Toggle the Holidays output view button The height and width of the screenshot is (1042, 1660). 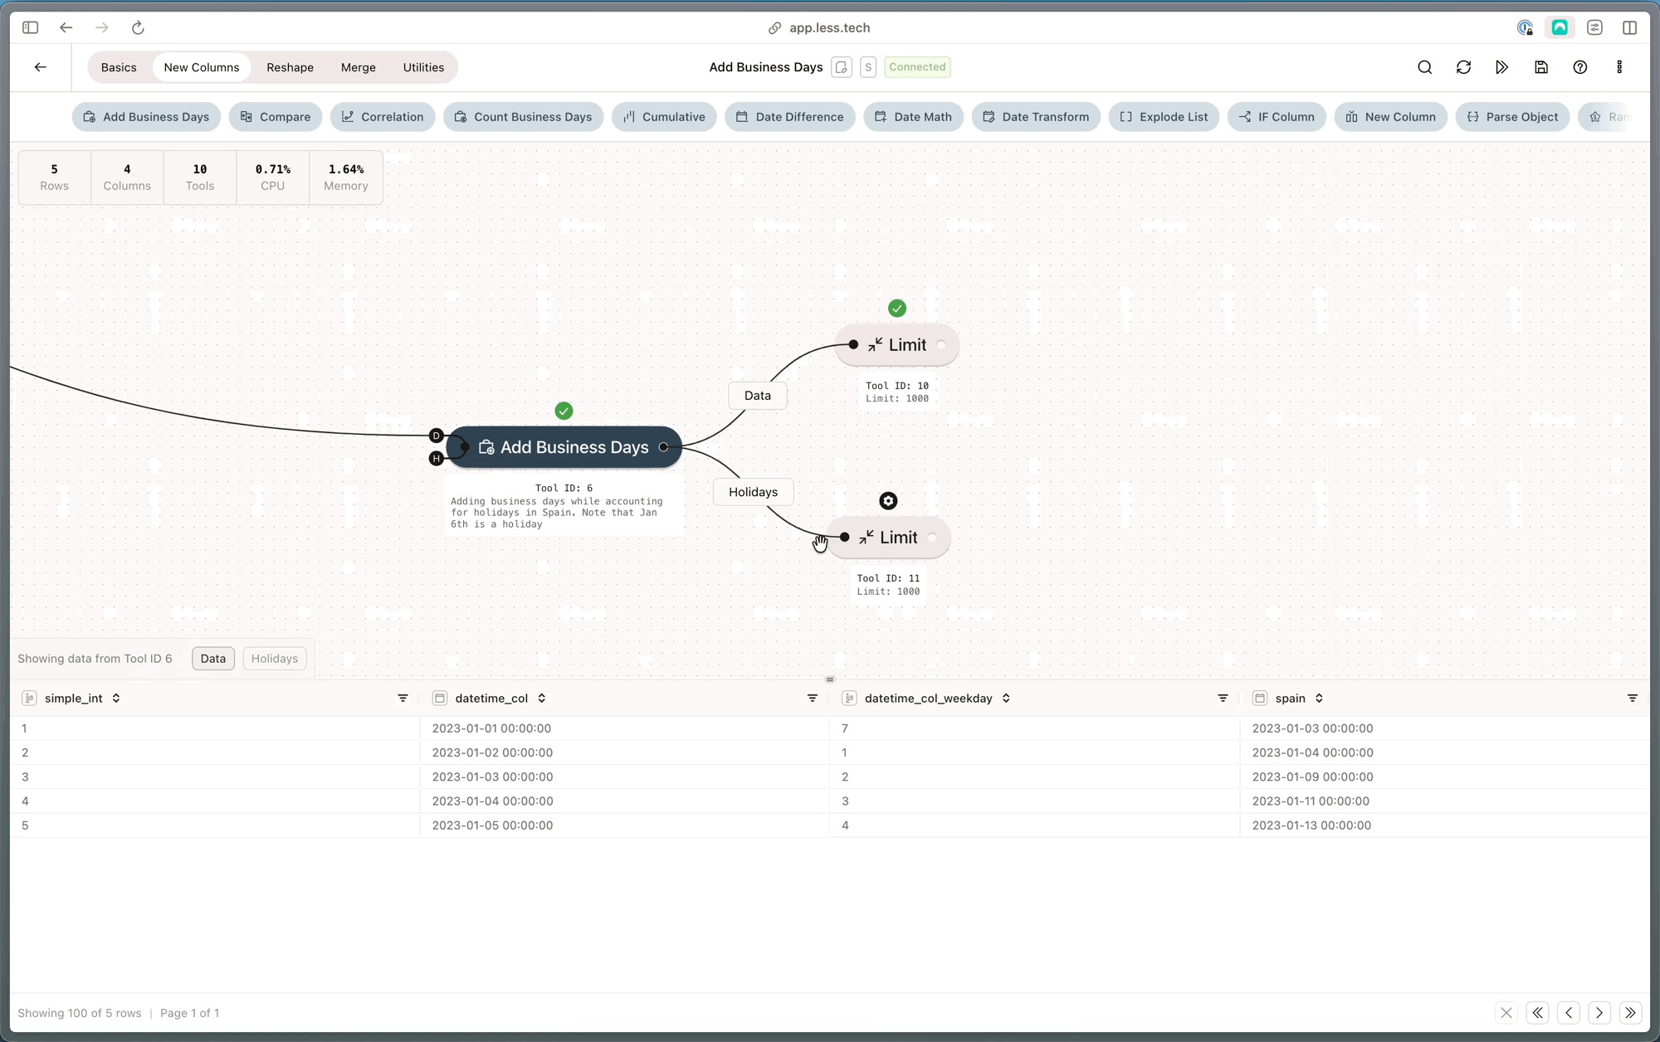(274, 659)
